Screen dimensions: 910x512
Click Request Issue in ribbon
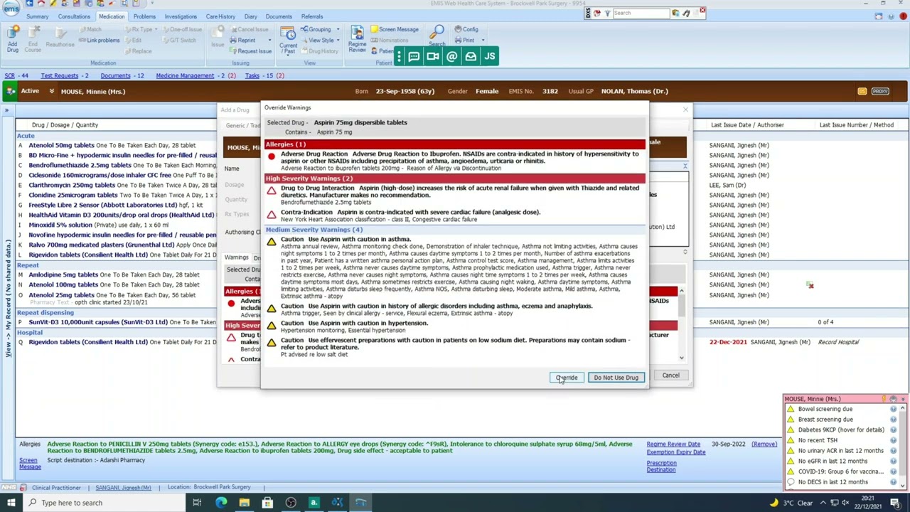[x=250, y=51]
